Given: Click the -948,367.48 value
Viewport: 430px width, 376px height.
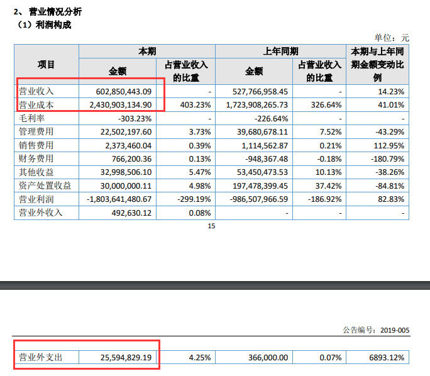Looking at the screenshot, I should pos(267,159).
